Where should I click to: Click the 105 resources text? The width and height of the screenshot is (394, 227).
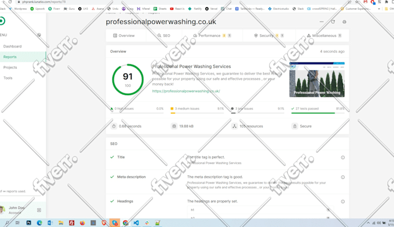(251, 126)
